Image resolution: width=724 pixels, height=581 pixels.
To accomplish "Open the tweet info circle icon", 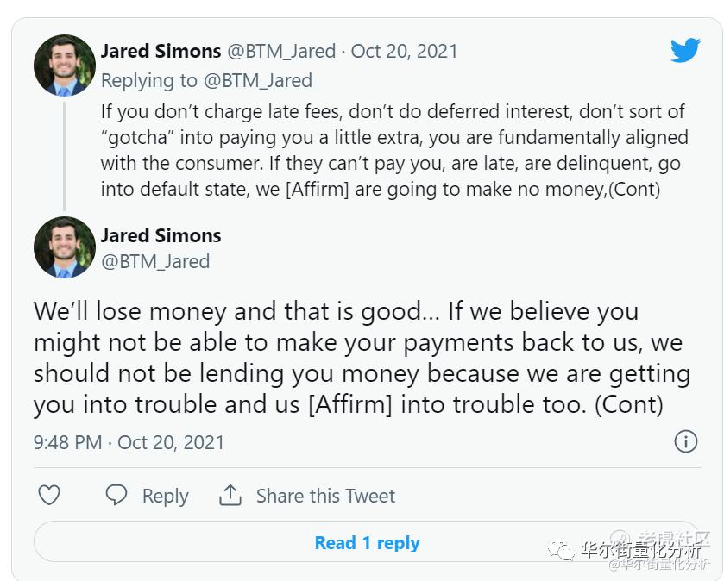I will (x=685, y=442).
